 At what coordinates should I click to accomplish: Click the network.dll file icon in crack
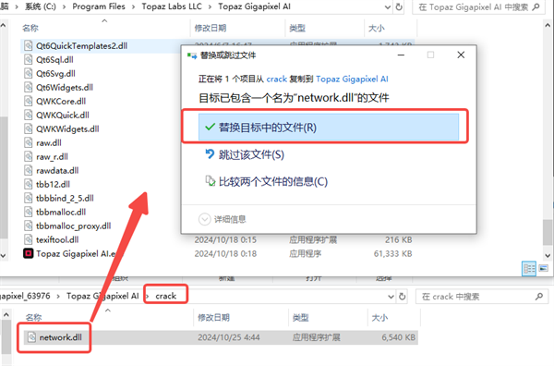[31, 337]
